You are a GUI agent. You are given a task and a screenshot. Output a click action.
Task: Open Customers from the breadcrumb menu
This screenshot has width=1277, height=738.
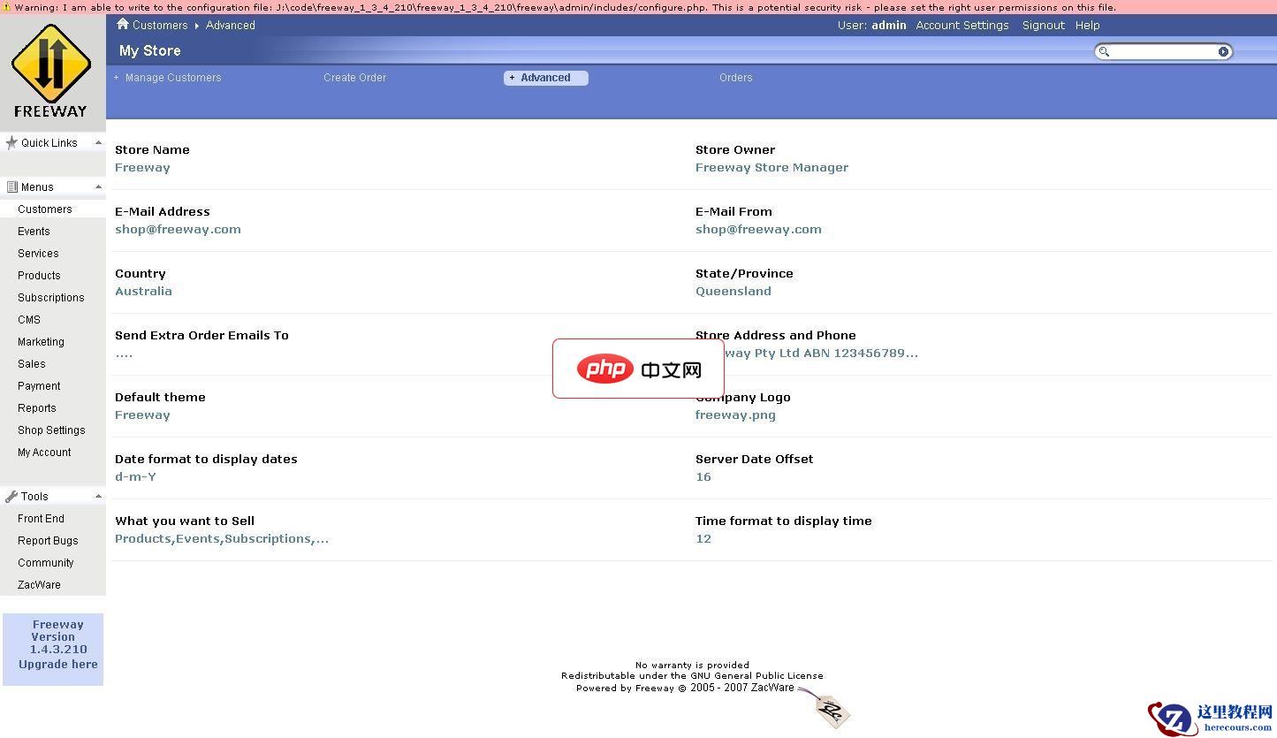point(157,25)
